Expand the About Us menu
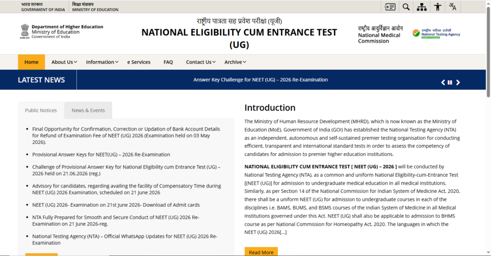Image resolution: width=491 pixels, height=256 pixels. coord(64,62)
